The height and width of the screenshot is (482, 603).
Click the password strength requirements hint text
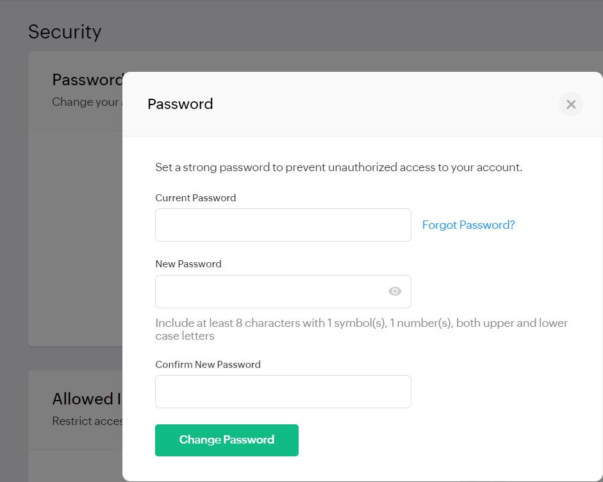(x=361, y=329)
